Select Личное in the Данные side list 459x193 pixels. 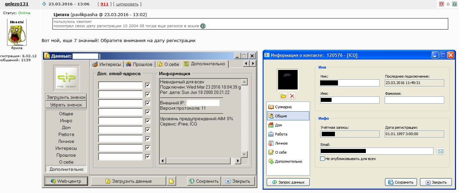pyautogui.click(x=66, y=141)
